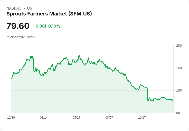This screenshot has width=189, height=131.
Task: Select the 10/17 date on the x-axis
Action: [142, 118]
